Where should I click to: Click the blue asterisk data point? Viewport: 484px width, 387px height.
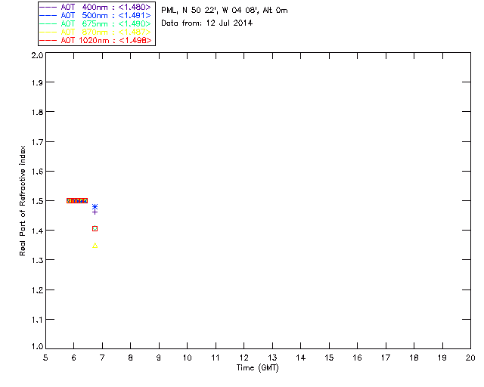tap(95, 206)
